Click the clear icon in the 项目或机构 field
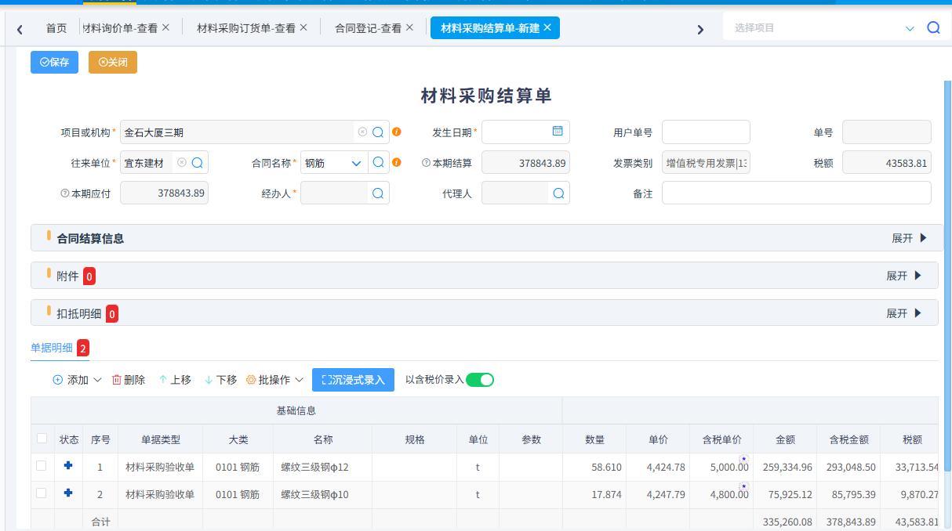 (x=361, y=132)
